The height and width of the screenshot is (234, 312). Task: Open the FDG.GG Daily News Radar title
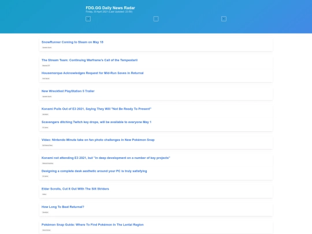(x=110, y=8)
